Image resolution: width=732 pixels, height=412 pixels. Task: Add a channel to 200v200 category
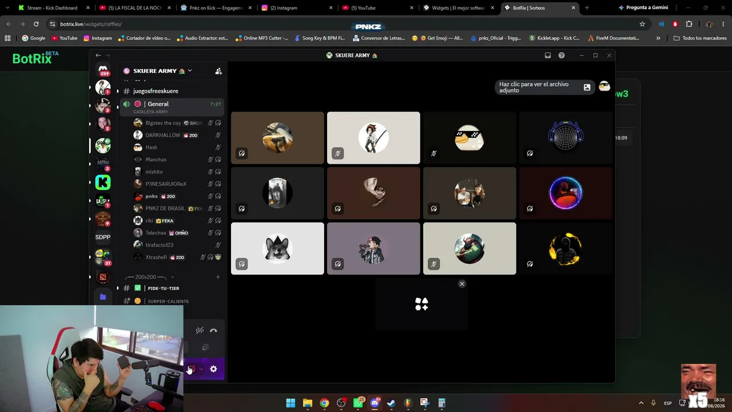tap(218, 277)
